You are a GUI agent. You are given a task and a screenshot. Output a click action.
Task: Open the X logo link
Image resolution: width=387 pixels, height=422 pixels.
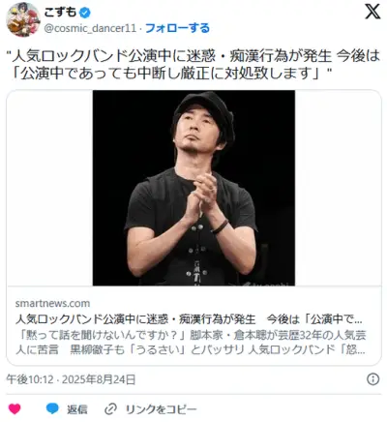click(x=372, y=13)
